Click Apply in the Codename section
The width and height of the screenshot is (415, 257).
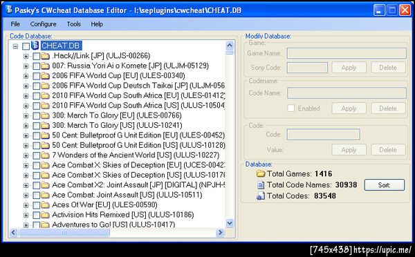tap(349, 108)
